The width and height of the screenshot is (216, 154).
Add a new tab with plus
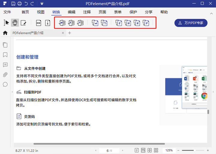click(x=70, y=33)
